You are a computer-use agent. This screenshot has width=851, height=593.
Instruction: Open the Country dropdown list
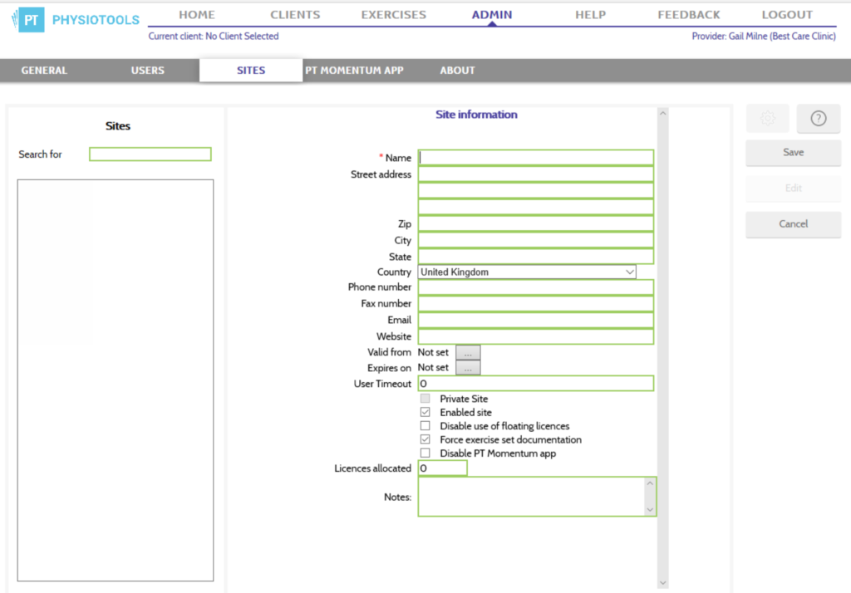(x=526, y=272)
